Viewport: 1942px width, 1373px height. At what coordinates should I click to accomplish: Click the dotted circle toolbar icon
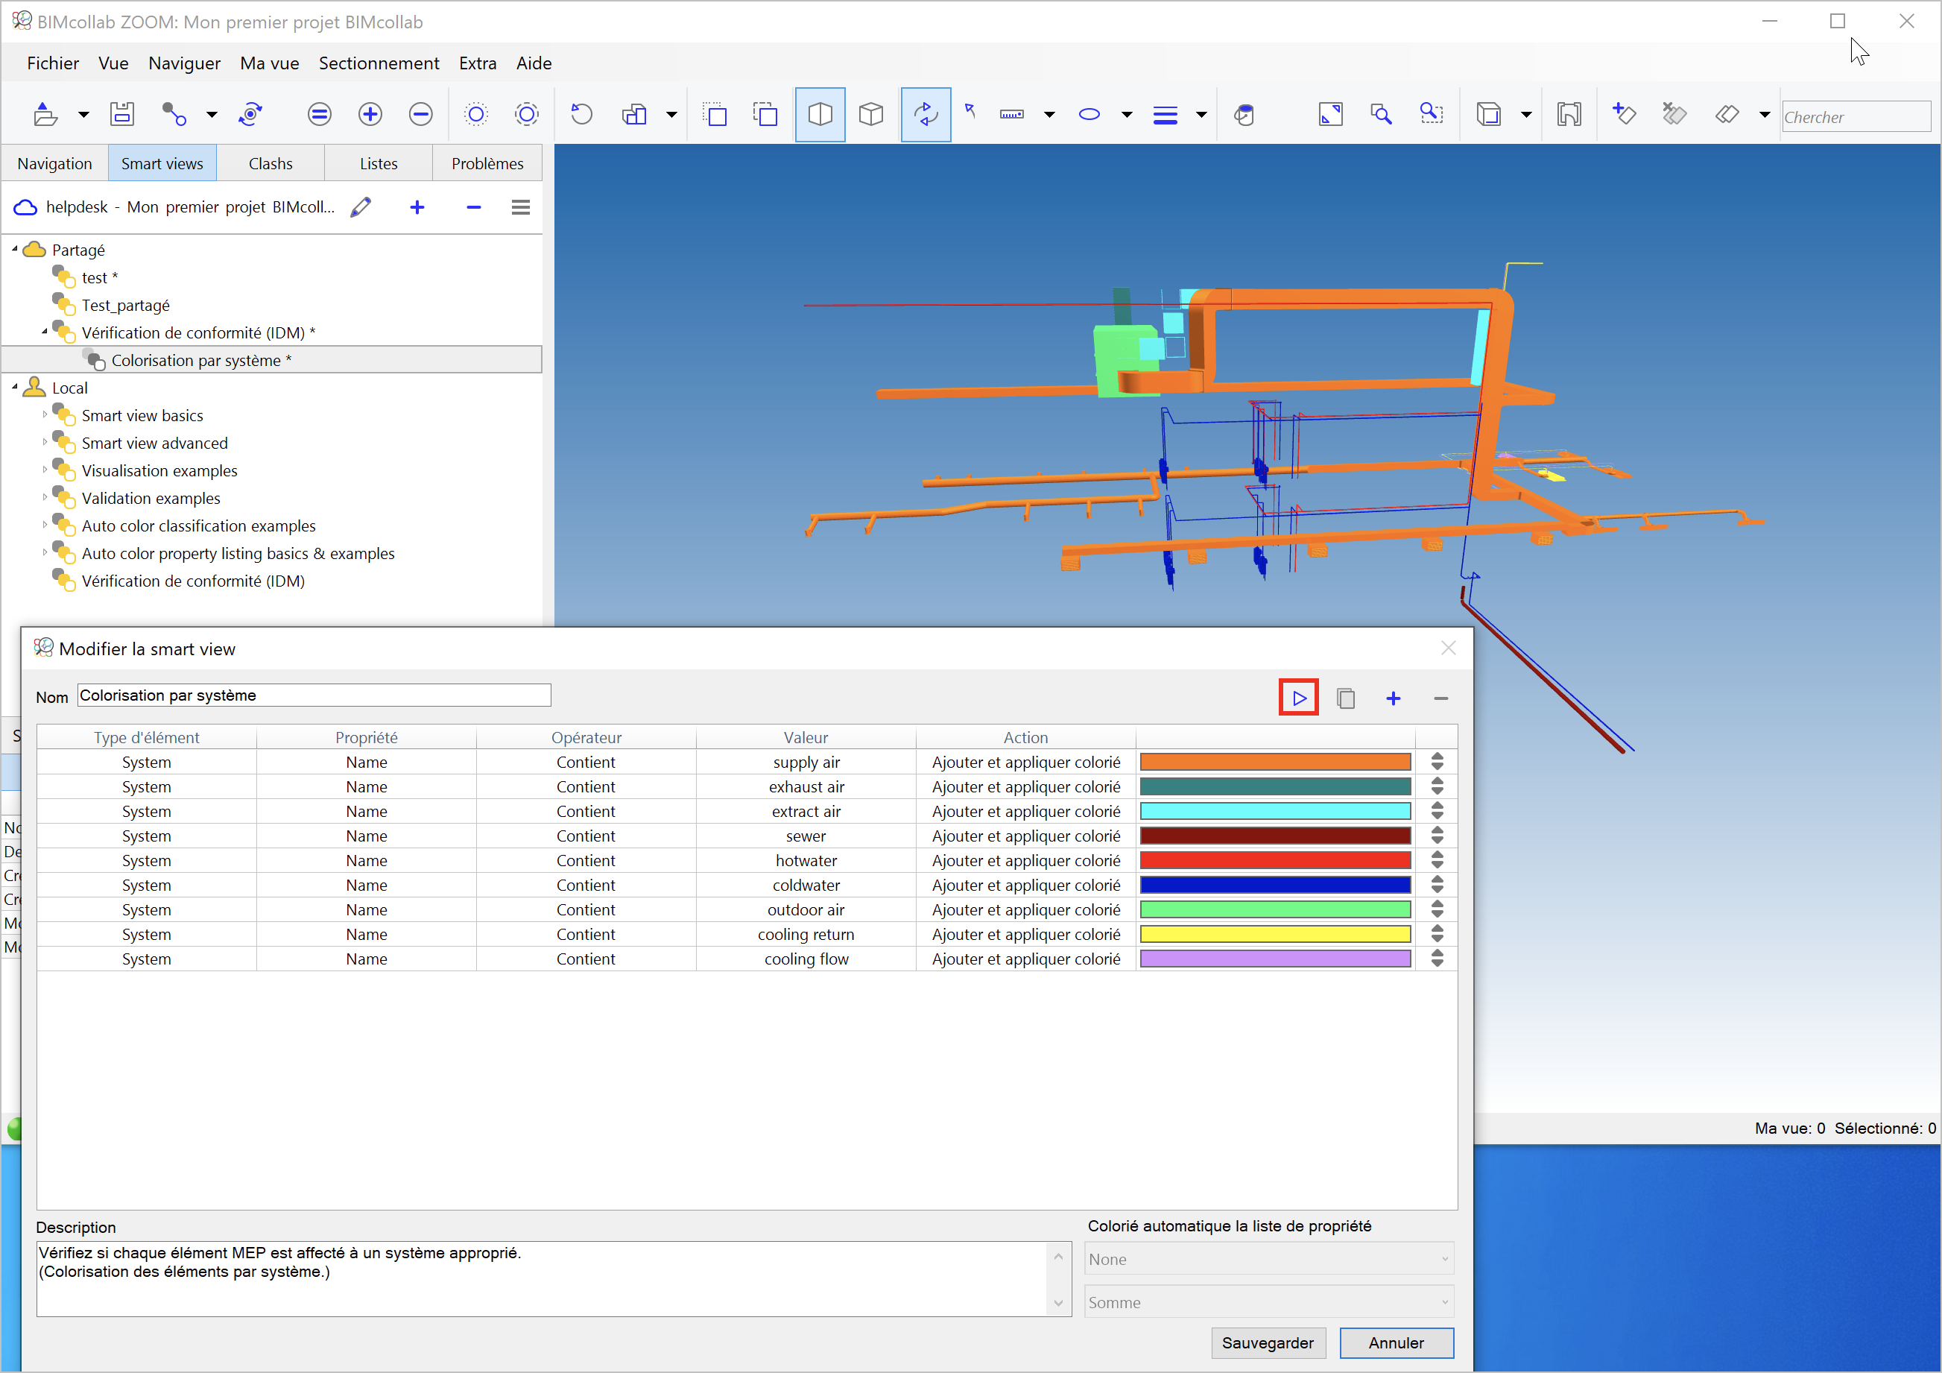pos(476,114)
